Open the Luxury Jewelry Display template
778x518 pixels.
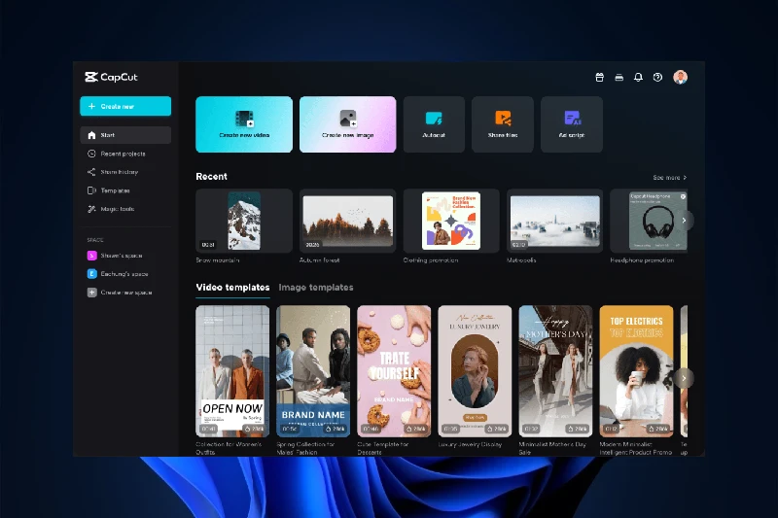pos(475,371)
